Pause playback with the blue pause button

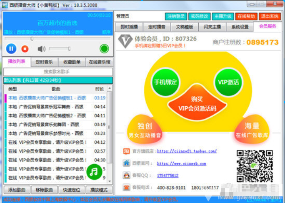11,49
